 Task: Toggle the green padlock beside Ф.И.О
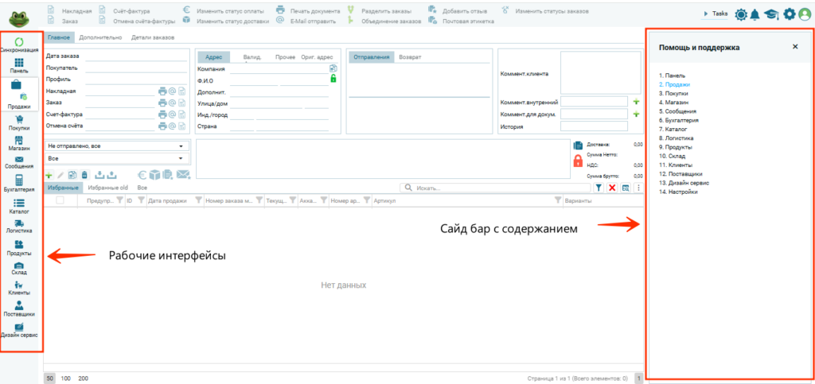[x=333, y=80]
